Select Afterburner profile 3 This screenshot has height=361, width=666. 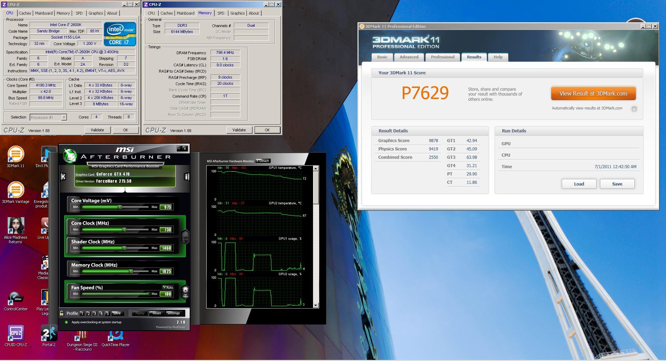coord(94,313)
